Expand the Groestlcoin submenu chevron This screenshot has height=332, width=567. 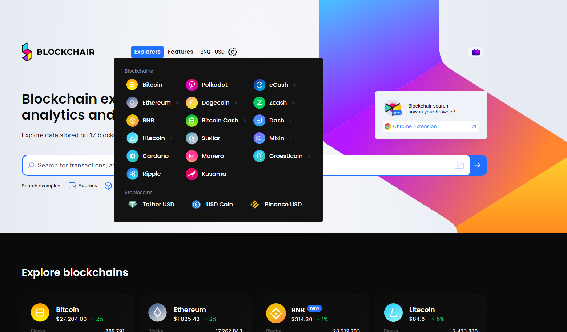pos(309,156)
